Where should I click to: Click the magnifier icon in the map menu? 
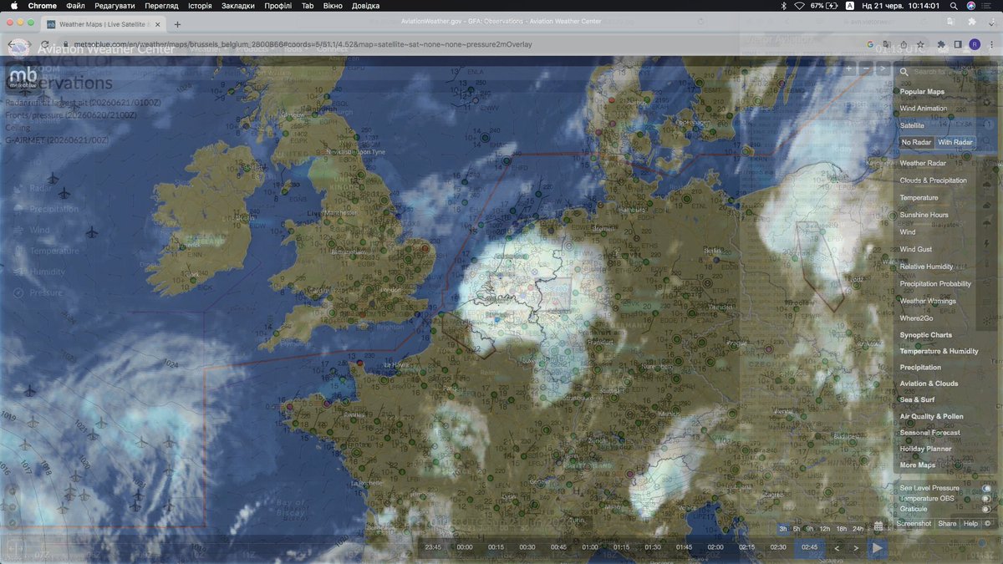pyautogui.click(x=905, y=72)
